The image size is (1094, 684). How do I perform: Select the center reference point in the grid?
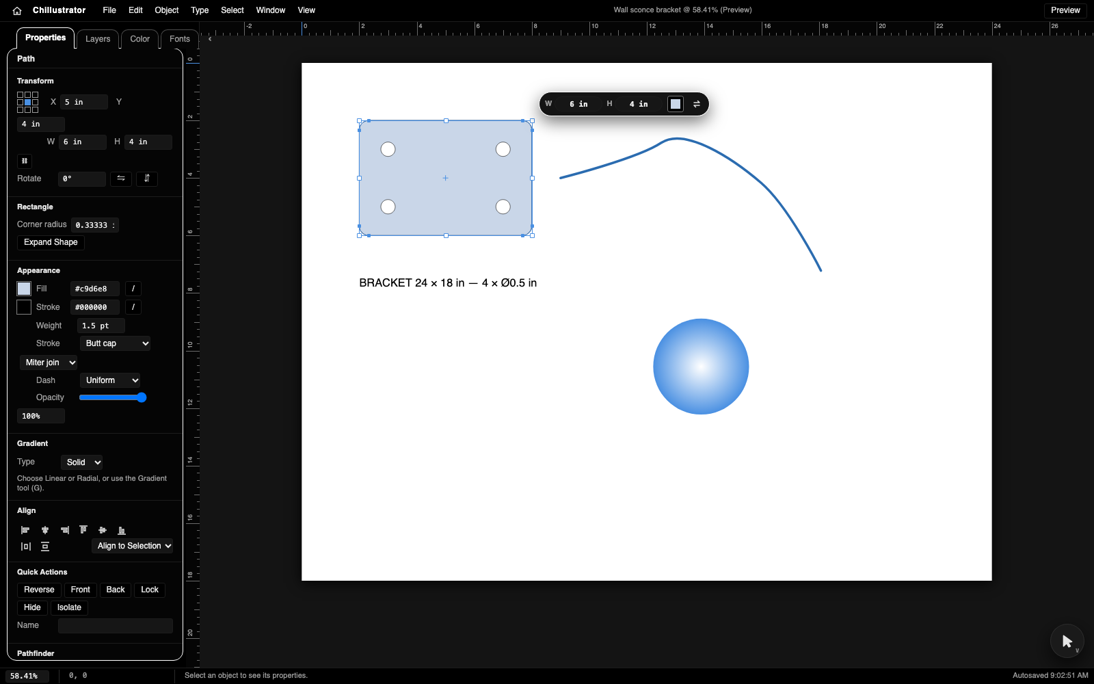pos(28,102)
